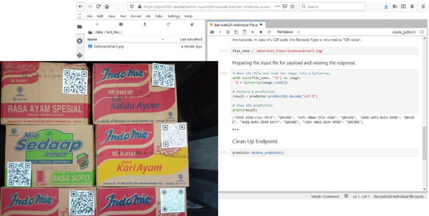Sort files by the Name column header

click(x=127, y=40)
